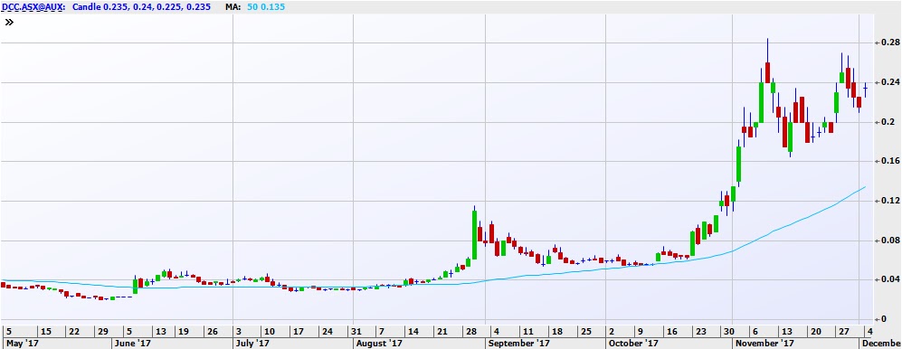This screenshot has height=349, width=902.
Task: Click the moving average value 50 0.135
Action: click(x=265, y=7)
